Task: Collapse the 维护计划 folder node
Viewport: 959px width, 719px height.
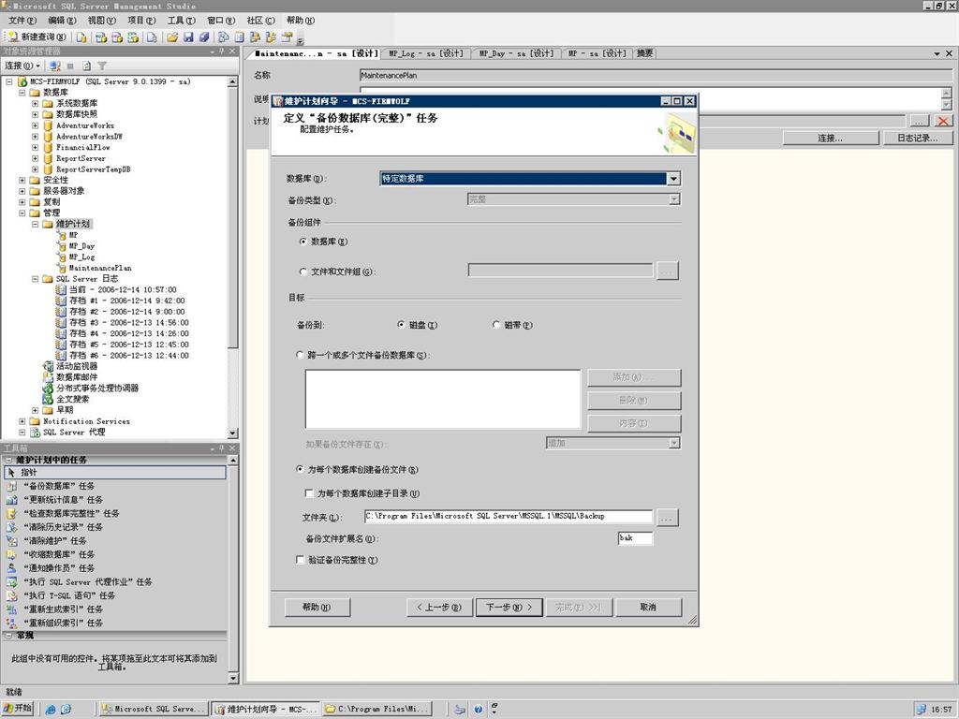Action: pyautogui.click(x=35, y=225)
